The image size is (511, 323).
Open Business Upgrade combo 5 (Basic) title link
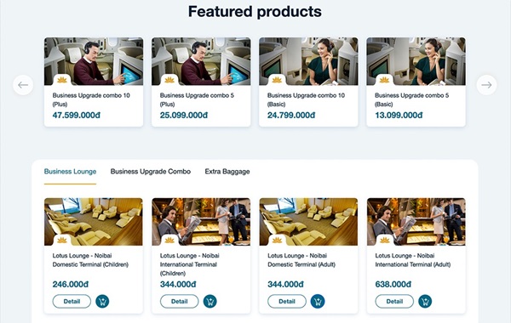click(x=412, y=99)
